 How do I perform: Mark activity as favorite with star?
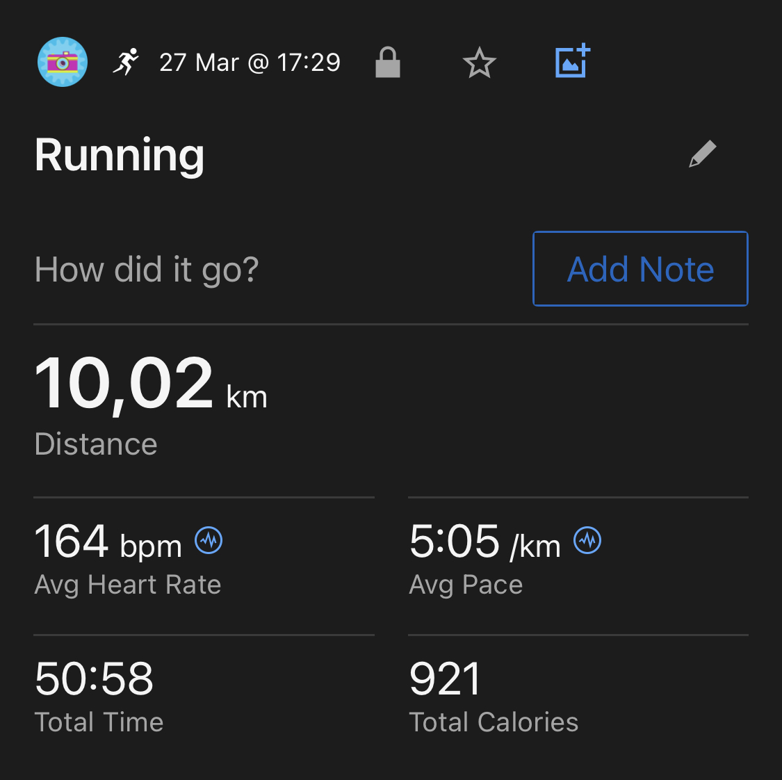(479, 63)
